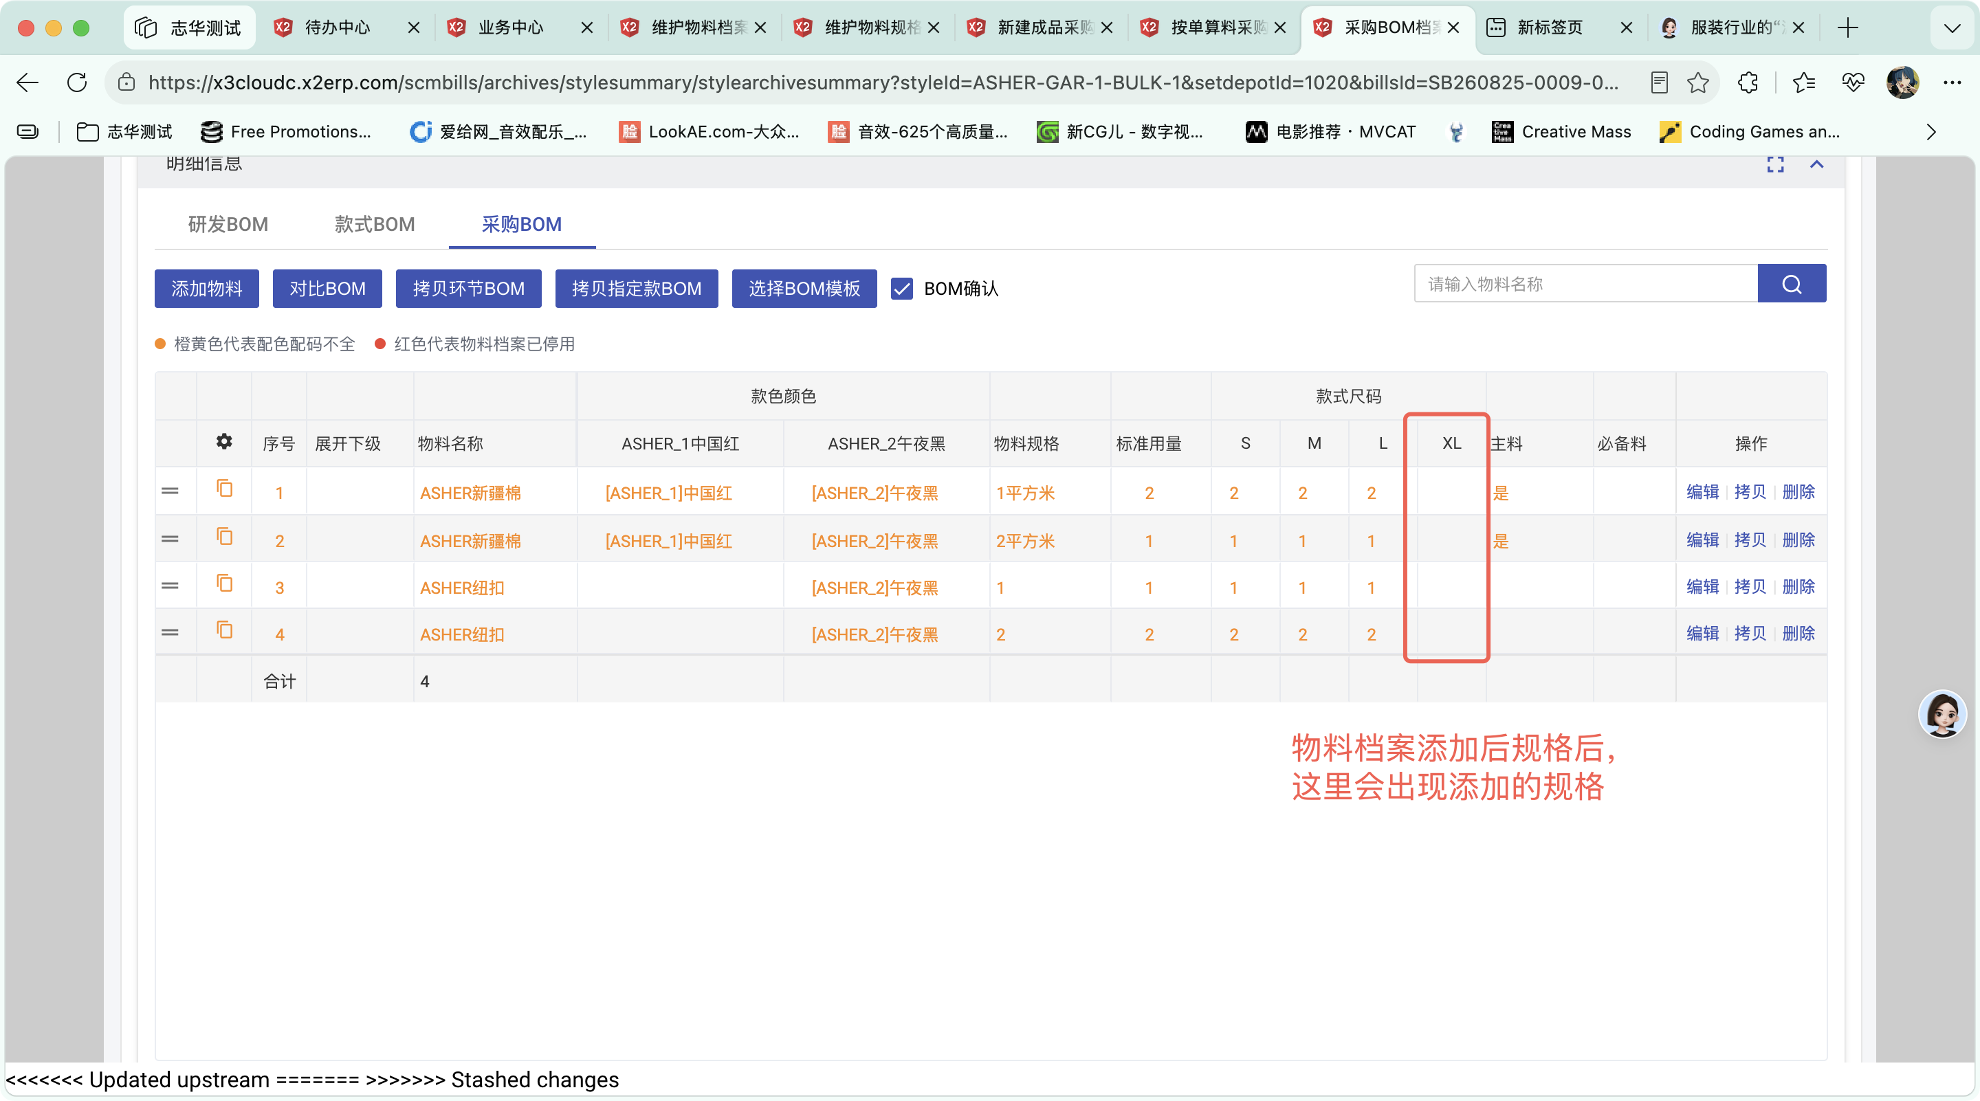1980x1101 pixels.
Task: Click the 添加物料 button
Action: point(207,289)
